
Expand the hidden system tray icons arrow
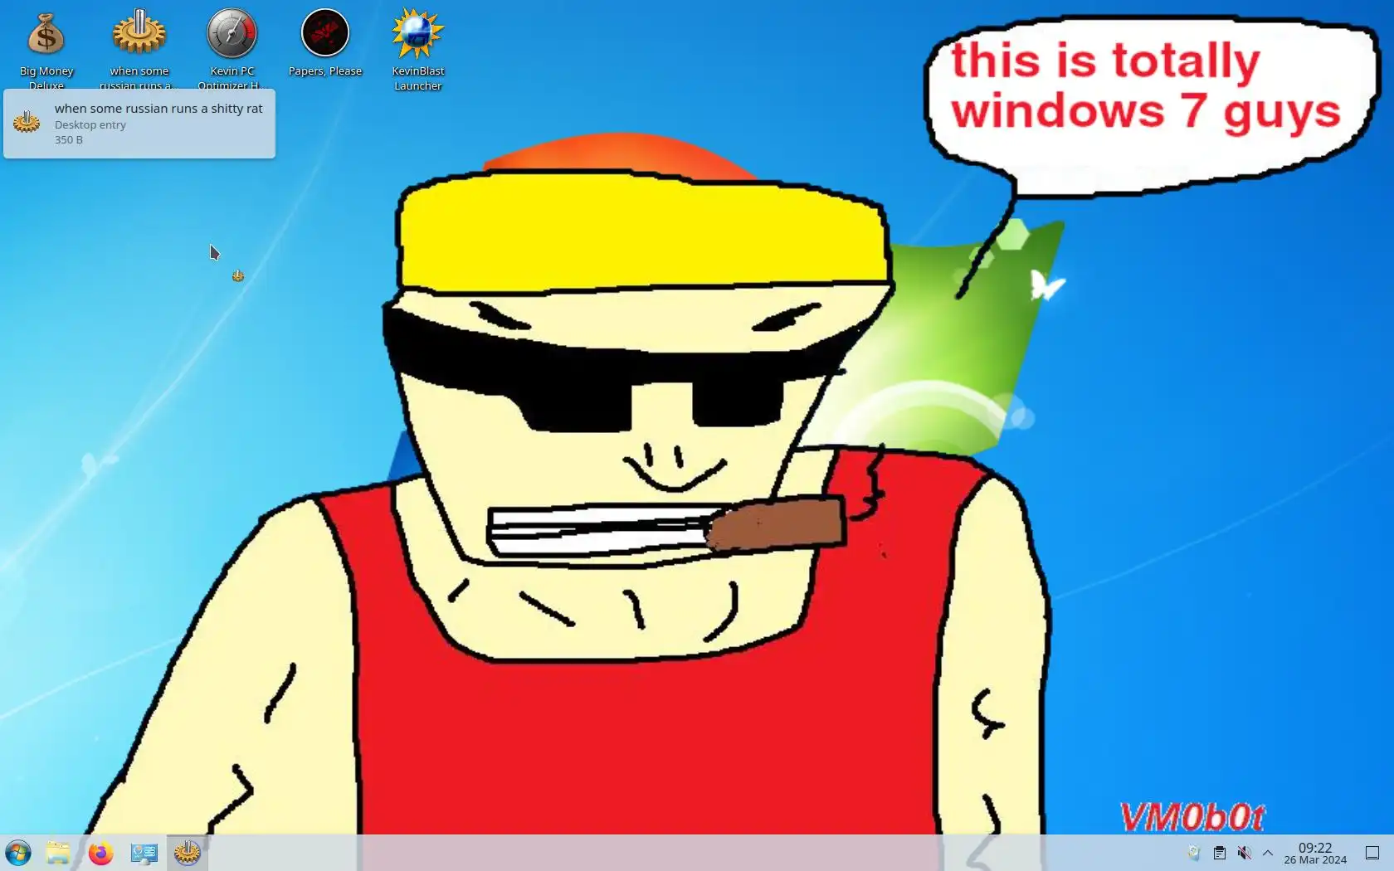1268,853
